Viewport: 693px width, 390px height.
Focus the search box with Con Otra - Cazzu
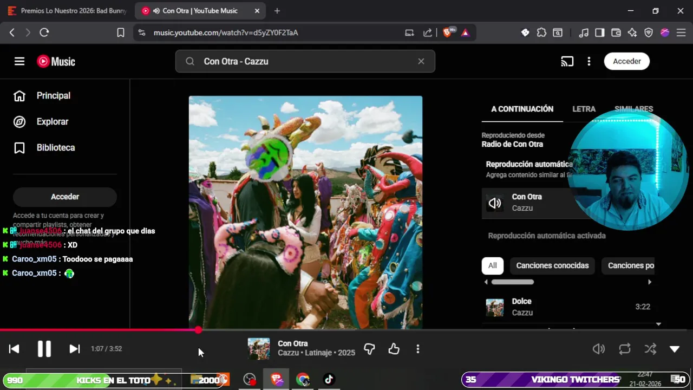click(305, 61)
